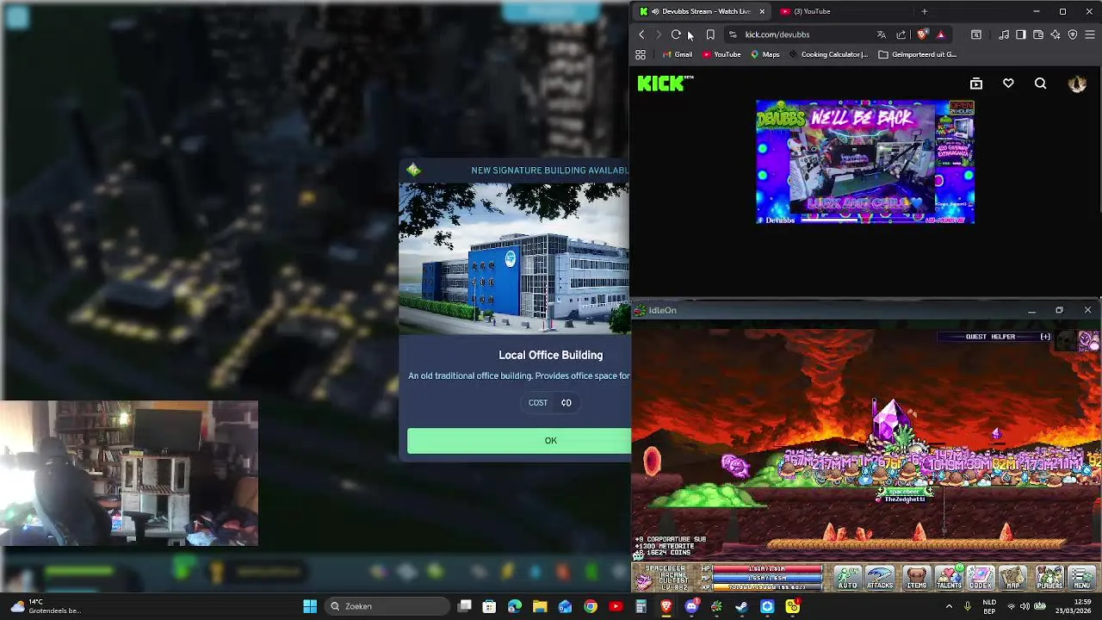The image size is (1102, 620).
Task: Click the Zoeken taskbar search box
Action: click(387, 606)
